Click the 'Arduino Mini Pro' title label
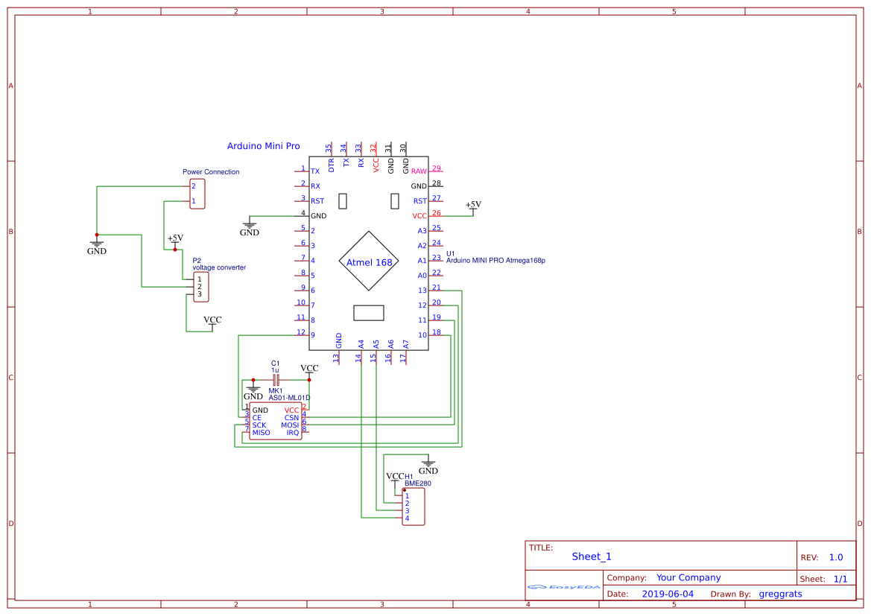Image resolution: width=871 pixels, height=616 pixels. (x=263, y=146)
